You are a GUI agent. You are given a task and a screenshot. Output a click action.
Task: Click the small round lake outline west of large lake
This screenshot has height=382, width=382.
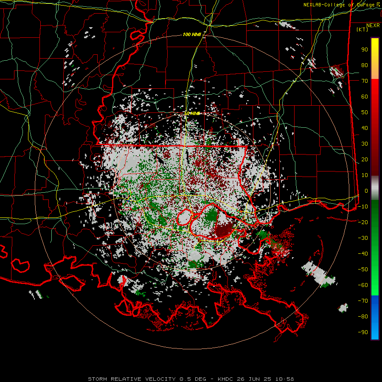click(x=185, y=218)
